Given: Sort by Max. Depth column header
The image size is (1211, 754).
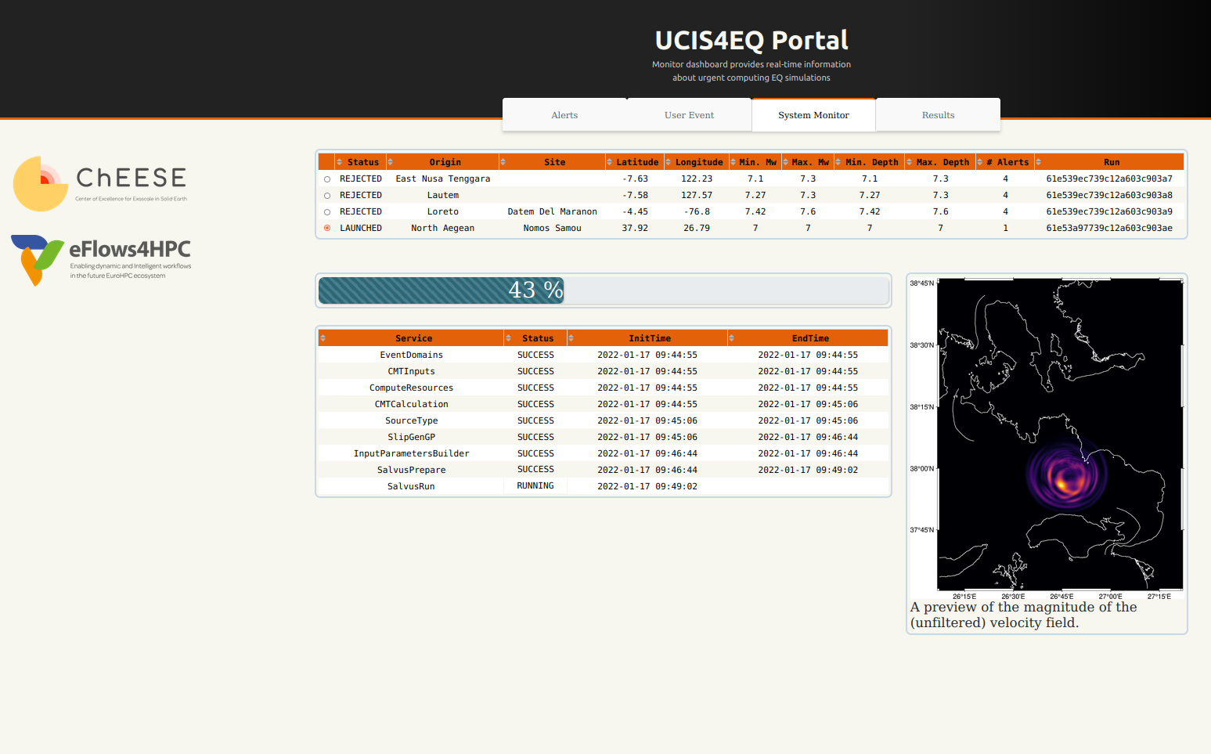Looking at the screenshot, I should coord(942,162).
